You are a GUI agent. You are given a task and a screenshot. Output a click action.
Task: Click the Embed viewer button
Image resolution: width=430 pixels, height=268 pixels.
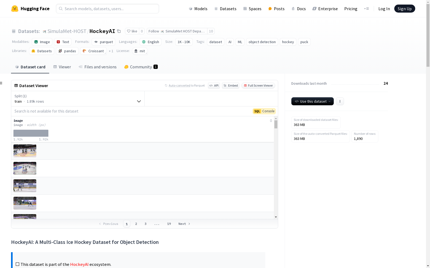pyautogui.click(x=231, y=85)
